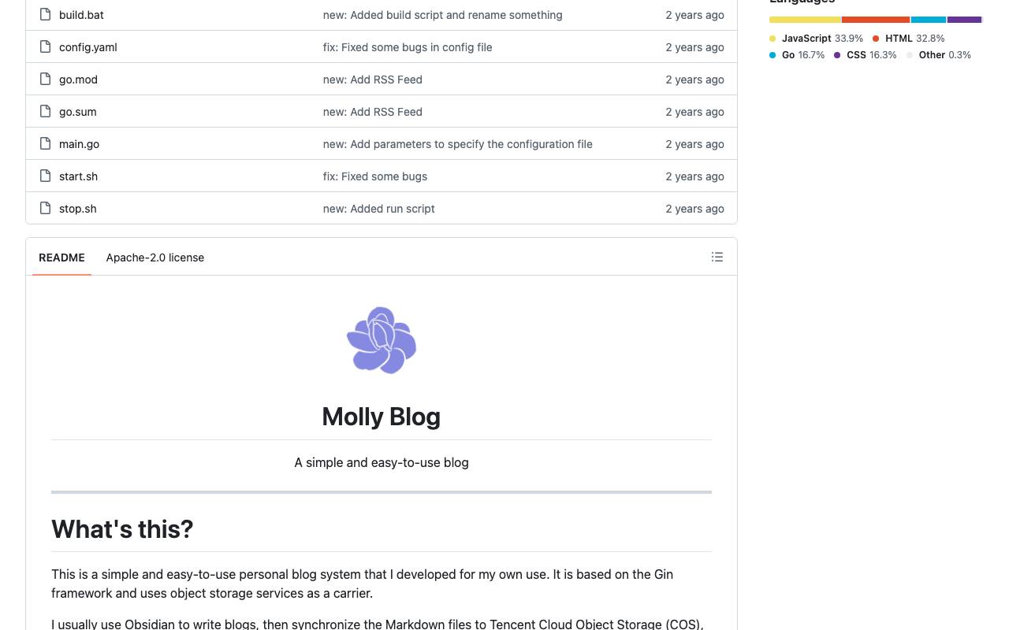Click the yellow JavaScript segment in language bar
The width and height of the screenshot is (1009, 630).
tap(805, 20)
